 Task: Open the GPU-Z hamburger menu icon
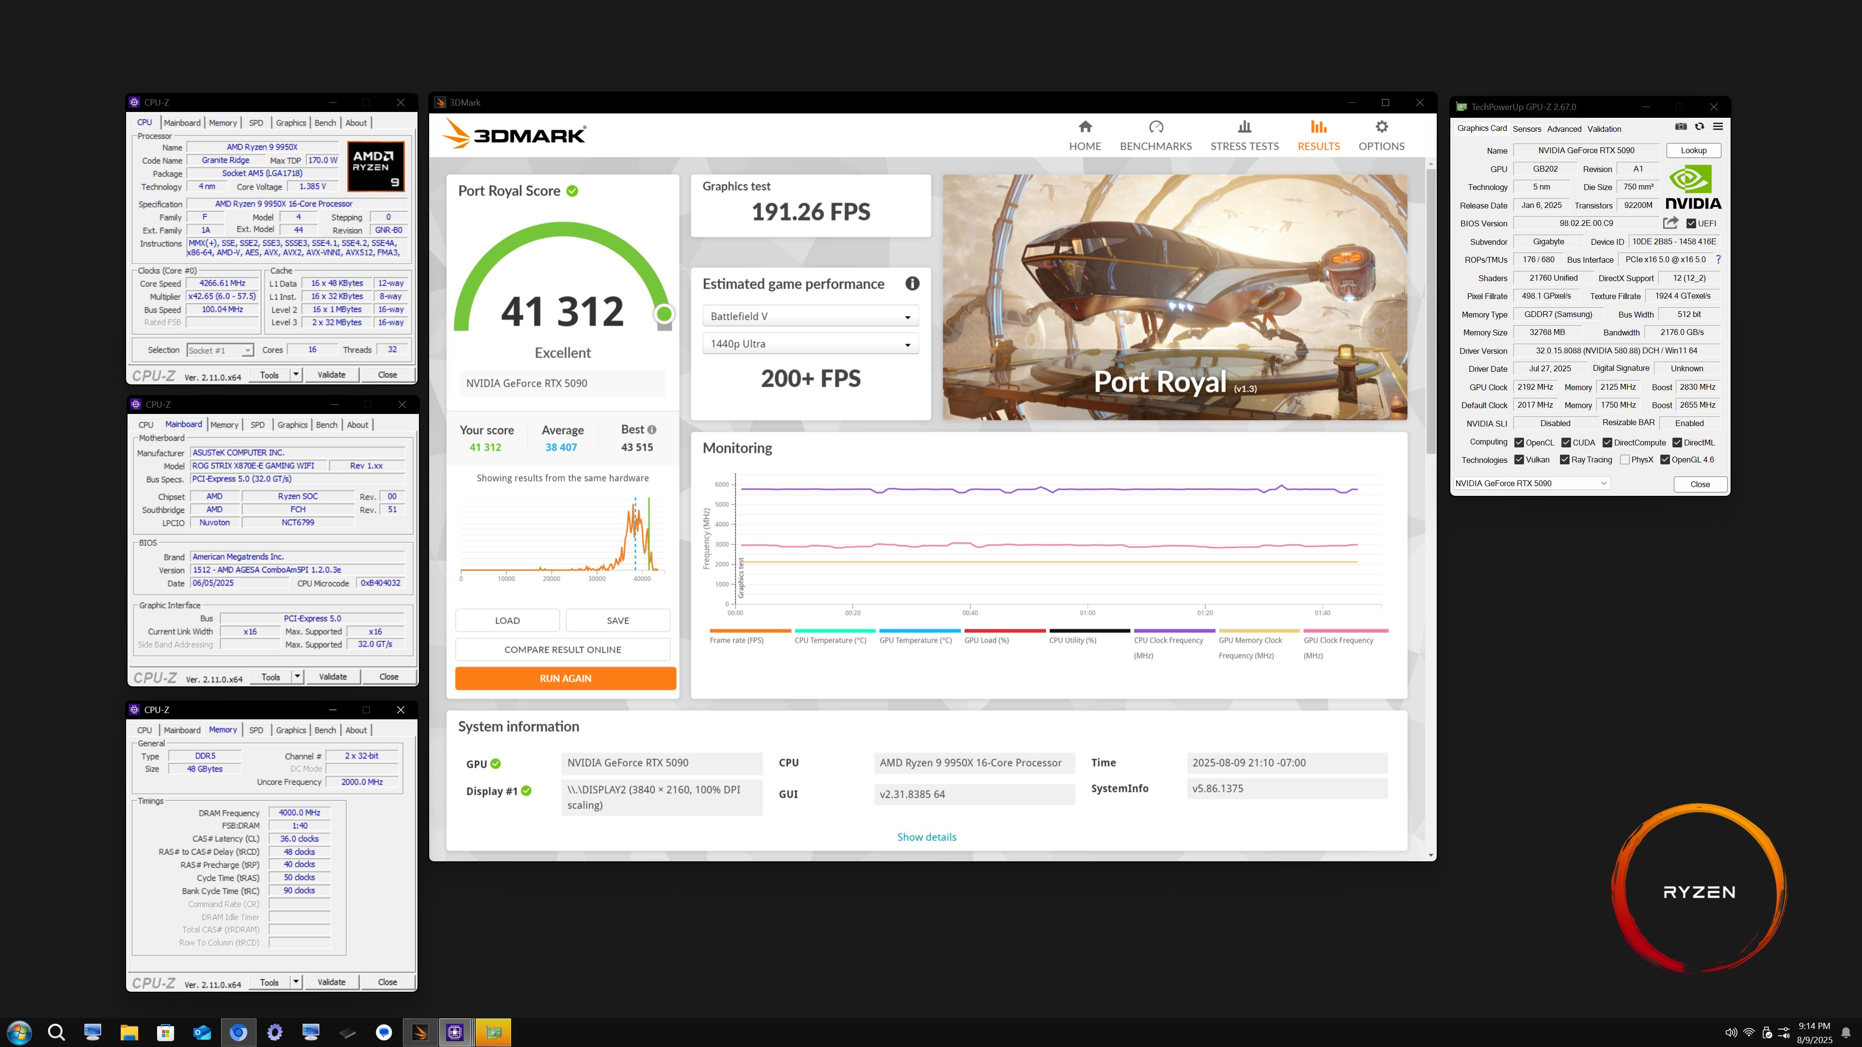click(1718, 127)
